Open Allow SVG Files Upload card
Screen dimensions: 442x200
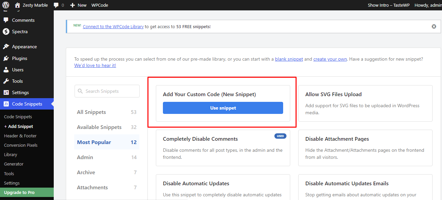point(365,103)
